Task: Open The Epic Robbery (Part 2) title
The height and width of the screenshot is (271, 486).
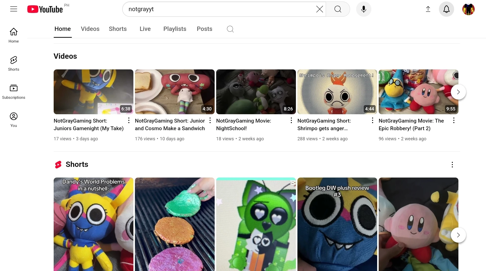Action: pos(411,125)
